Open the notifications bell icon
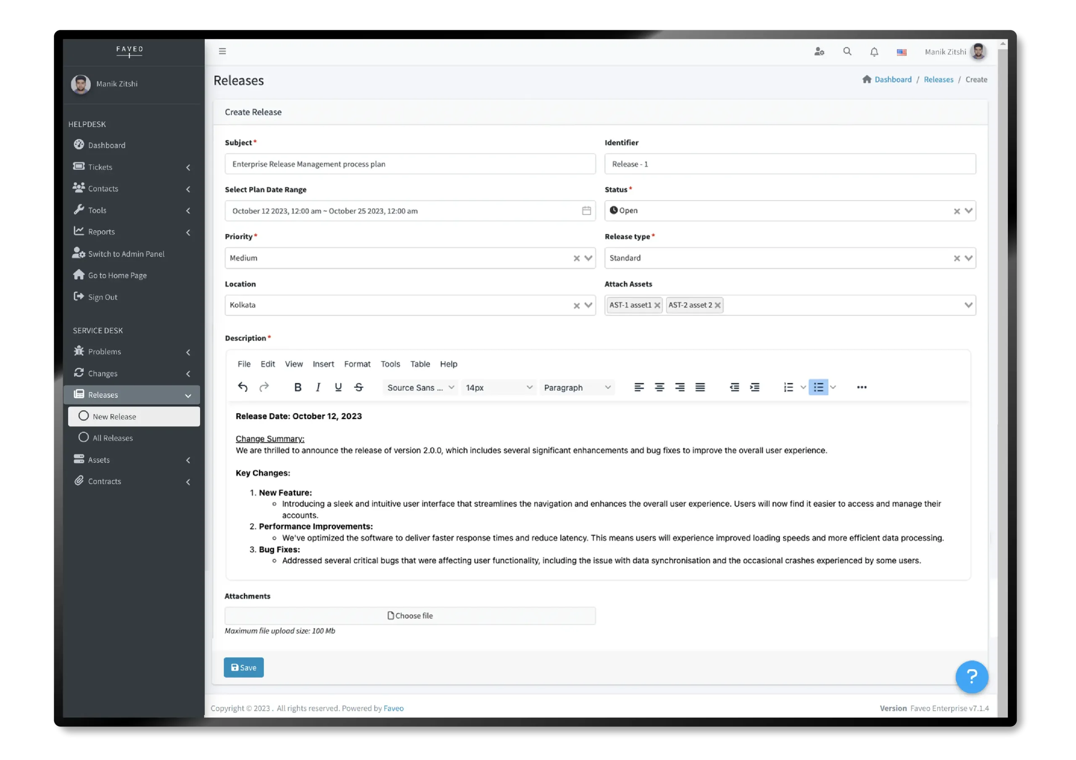 [874, 52]
